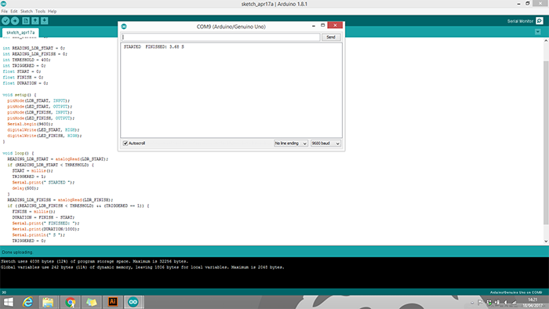Create a new sketch with New icon
This screenshot has height=309, width=549.
(x=26, y=21)
